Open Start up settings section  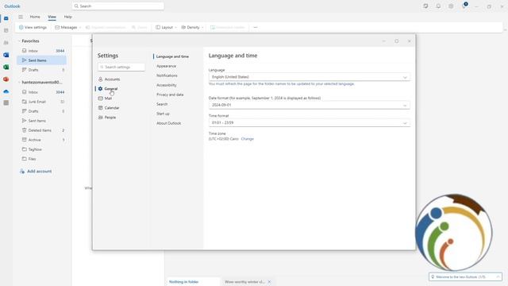click(x=163, y=114)
